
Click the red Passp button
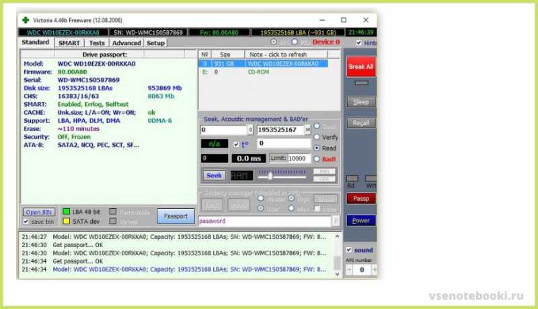tap(361, 199)
